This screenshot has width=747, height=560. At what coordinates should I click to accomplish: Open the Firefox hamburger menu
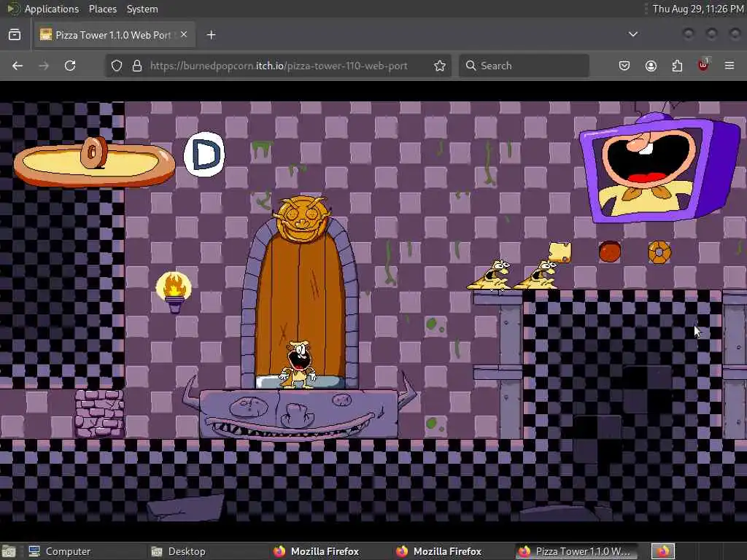click(729, 66)
